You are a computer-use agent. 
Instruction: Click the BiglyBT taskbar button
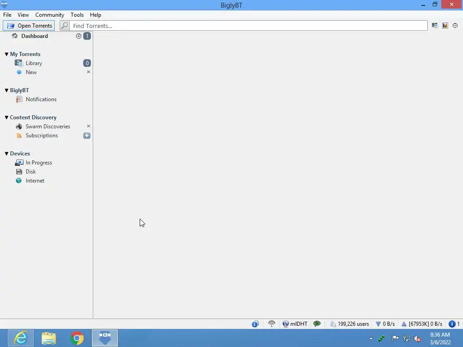pyautogui.click(x=105, y=338)
